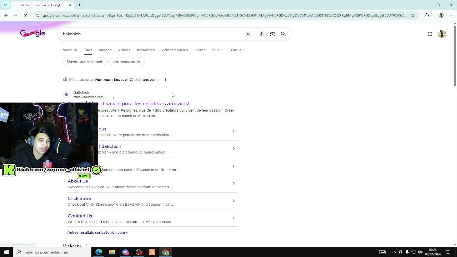Expand the Click Store row chevron
Image resolution: width=457 pixels, height=257 pixels.
click(x=233, y=201)
